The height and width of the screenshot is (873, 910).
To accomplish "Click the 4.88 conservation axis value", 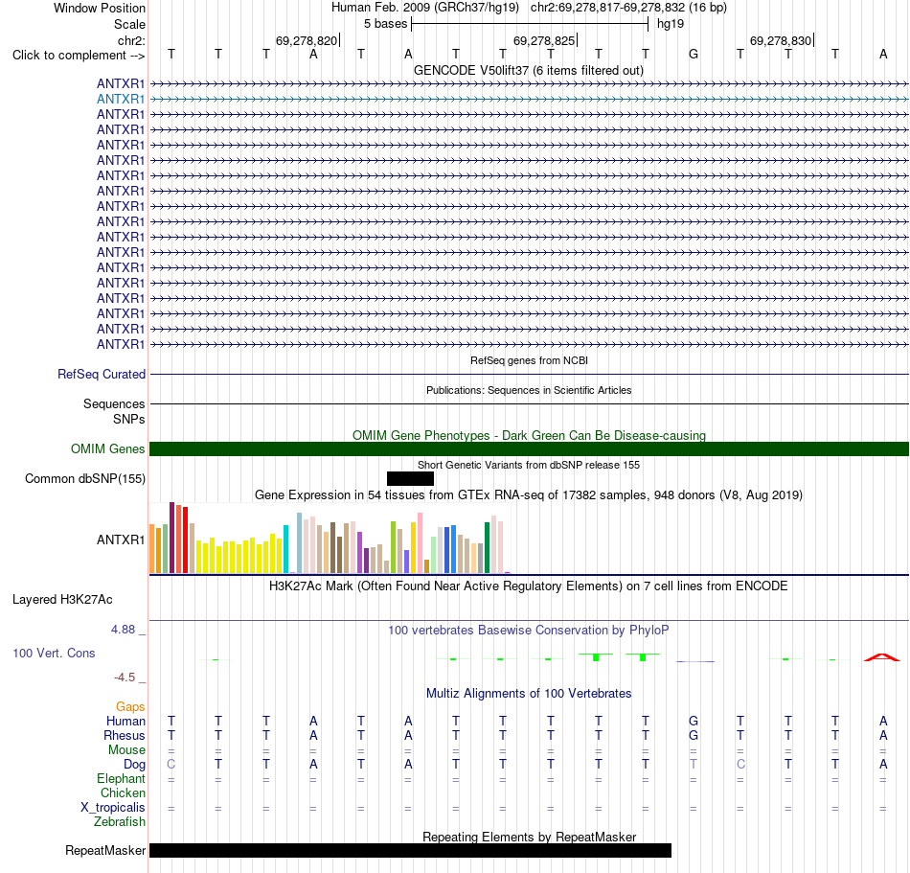I will tap(123, 630).
